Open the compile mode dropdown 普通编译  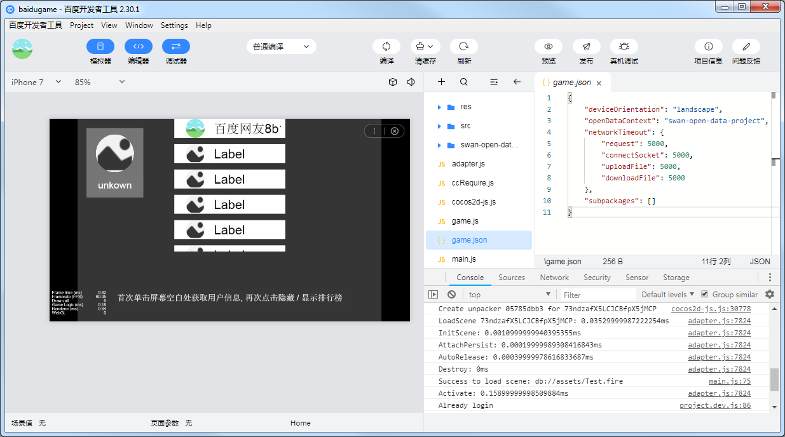281,46
